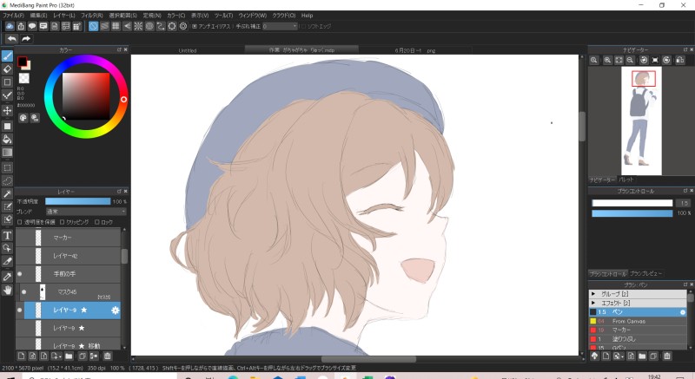Screen dimensions: 695x379
Task: Select the Eyedropper tool
Action: 7,277
